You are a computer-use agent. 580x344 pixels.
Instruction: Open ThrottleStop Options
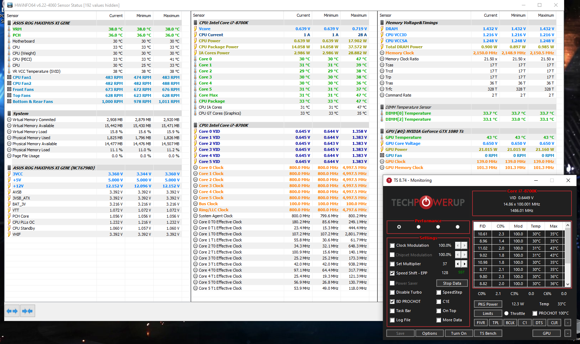(x=430, y=333)
